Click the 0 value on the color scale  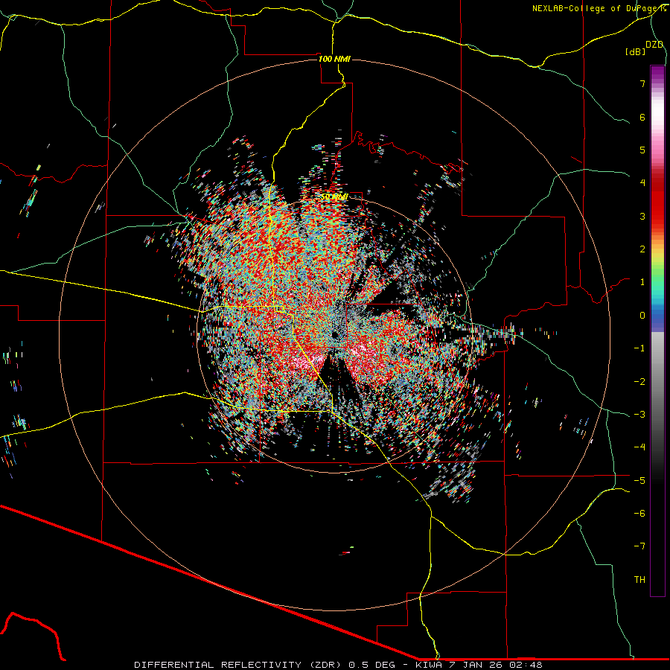(x=642, y=316)
